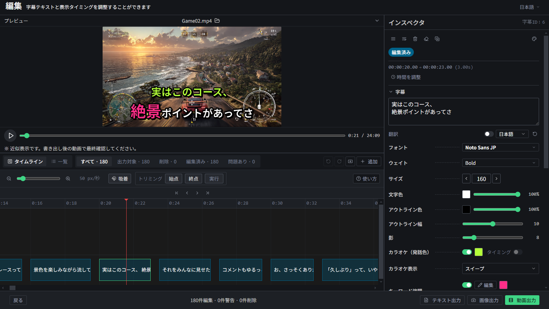The height and width of the screenshot is (309, 549).
Task: Click the import/download icon beside 追加
Action: click(x=350, y=161)
